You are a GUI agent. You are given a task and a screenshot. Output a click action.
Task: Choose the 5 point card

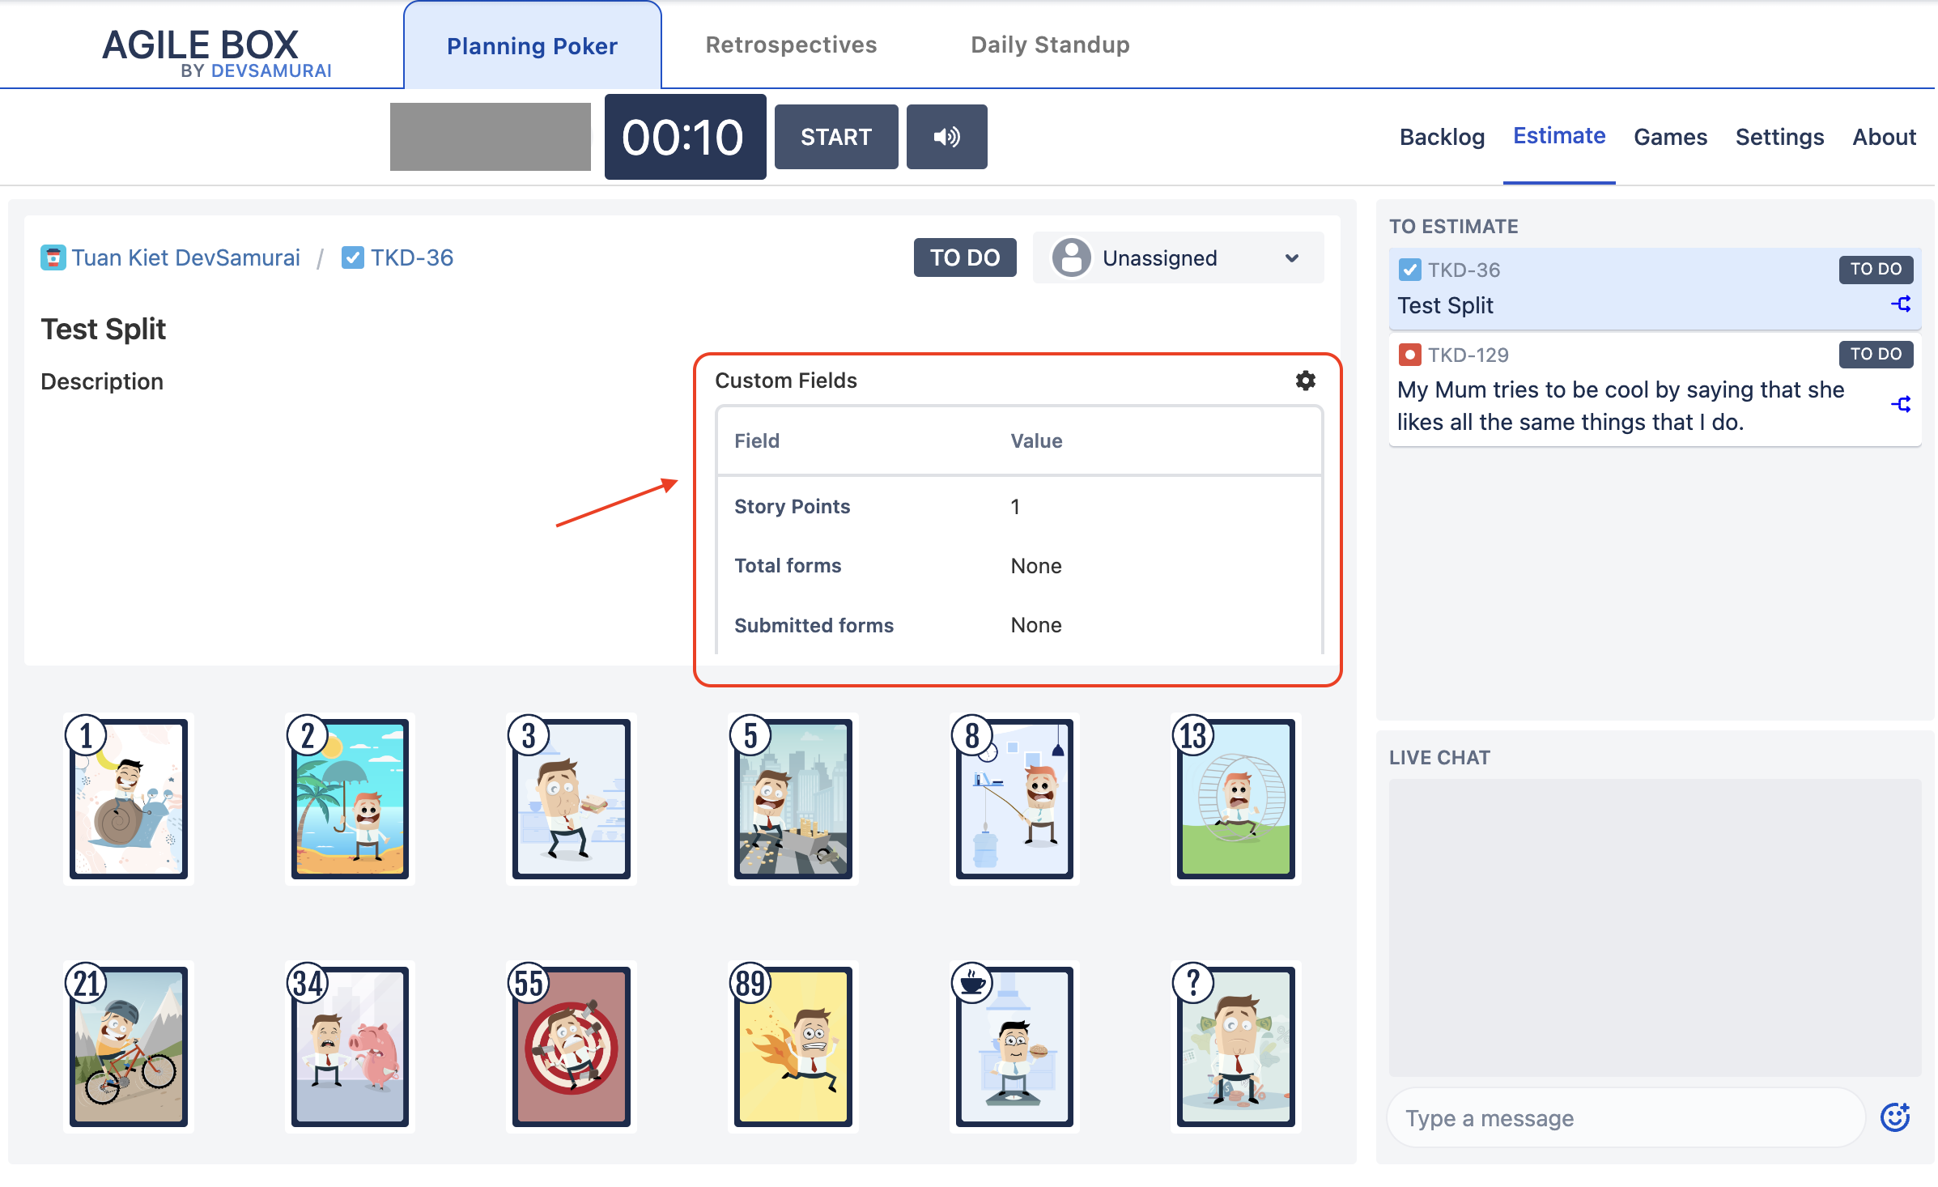(x=792, y=798)
